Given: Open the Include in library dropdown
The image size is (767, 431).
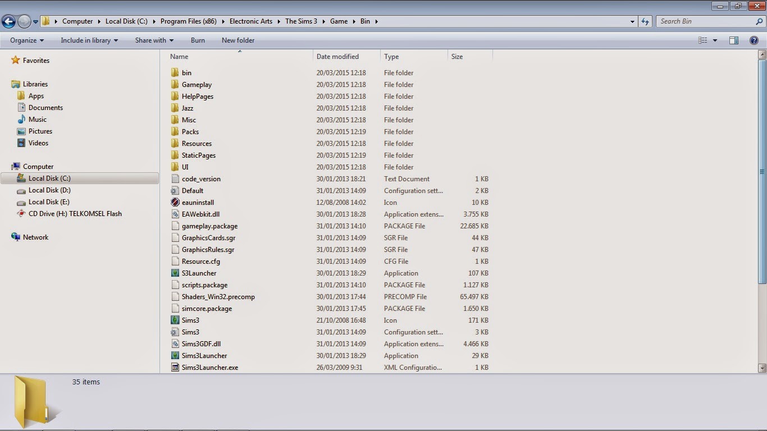Looking at the screenshot, I should 89,40.
